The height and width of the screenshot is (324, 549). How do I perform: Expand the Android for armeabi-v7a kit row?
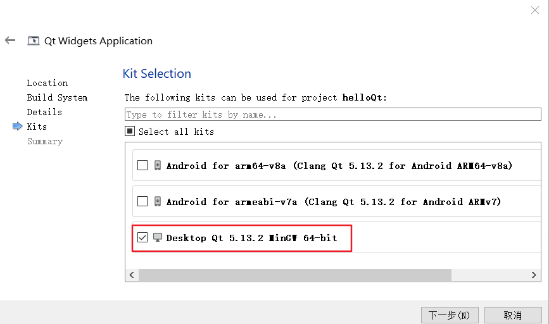pyautogui.click(x=336, y=201)
